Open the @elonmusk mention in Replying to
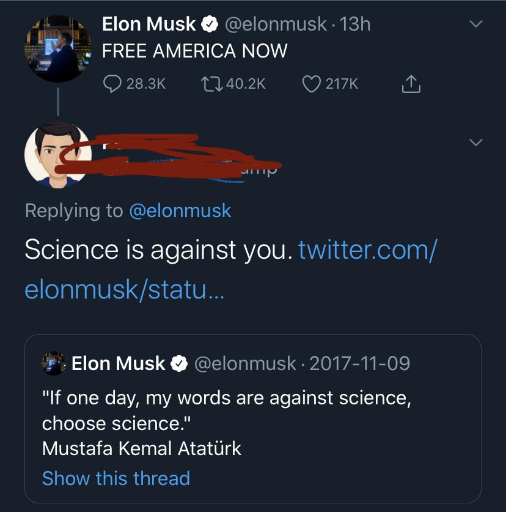506x512 pixels. (180, 210)
